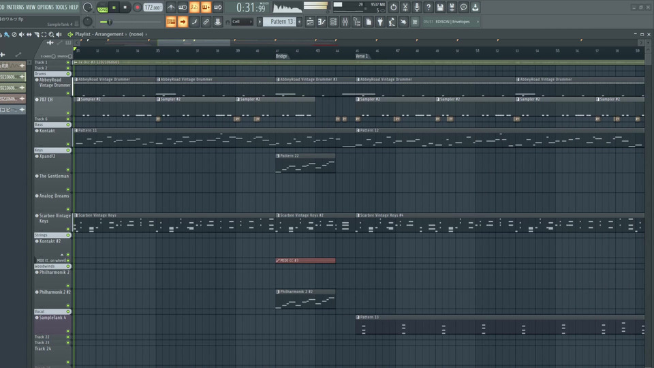Open the TOOLS menu
This screenshot has height=368, width=654.
click(x=61, y=7)
